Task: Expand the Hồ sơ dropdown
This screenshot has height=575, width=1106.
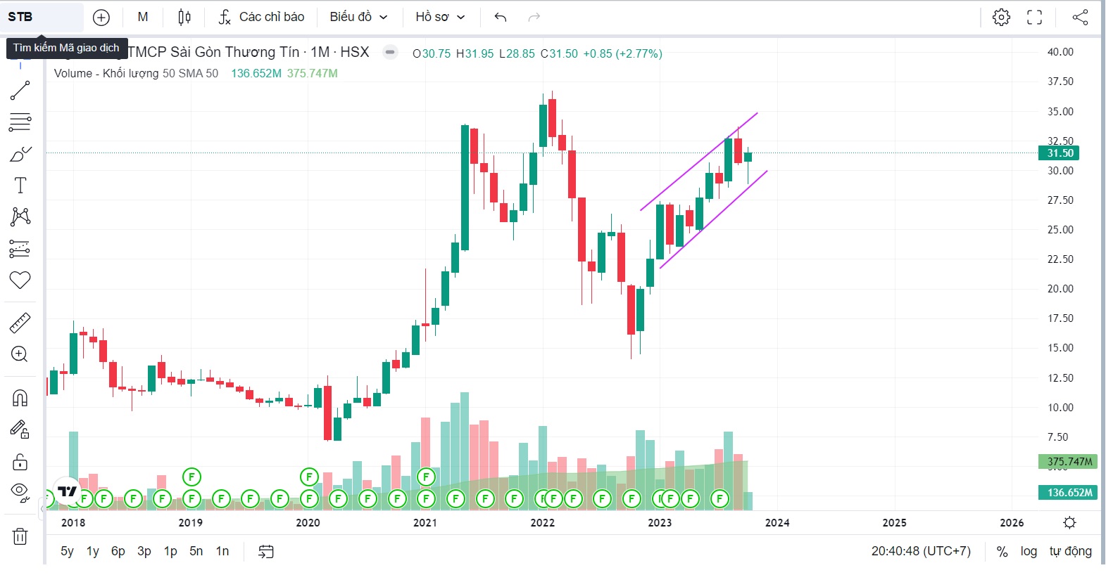Action: coord(440,17)
